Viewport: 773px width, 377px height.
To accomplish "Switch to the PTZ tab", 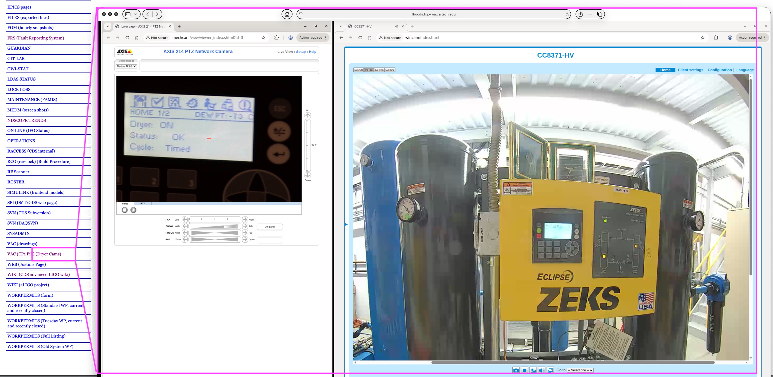I will [x=143, y=203].
